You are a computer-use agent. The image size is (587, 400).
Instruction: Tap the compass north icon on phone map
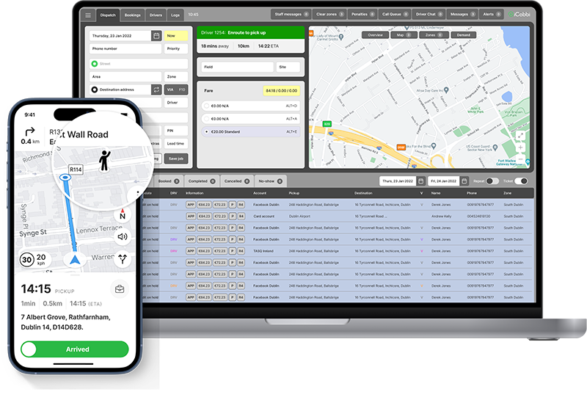tap(122, 215)
